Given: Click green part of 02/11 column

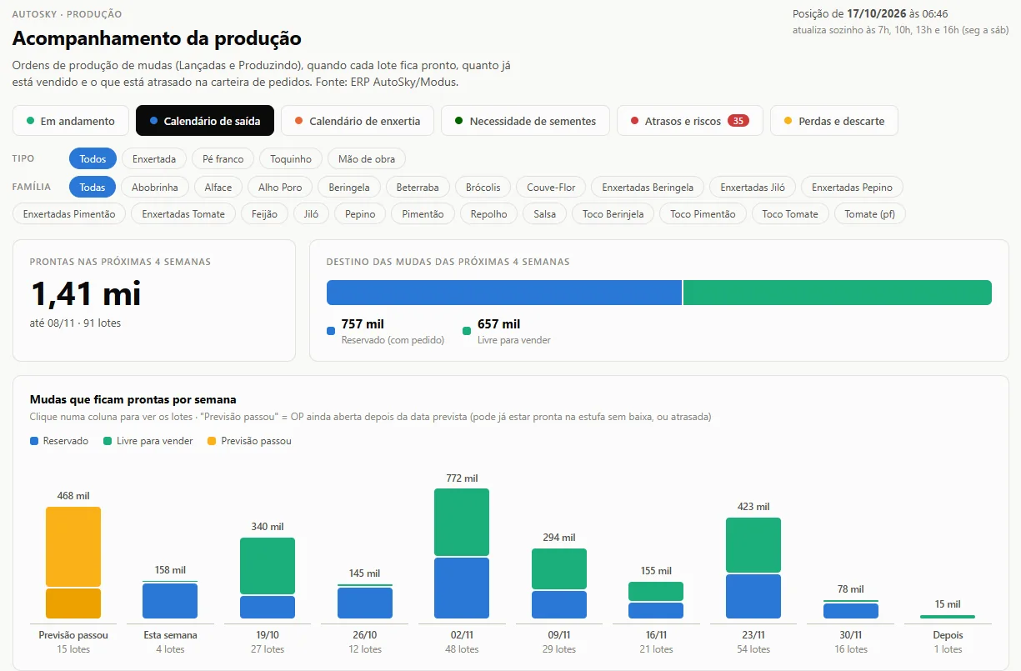Looking at the screenshot, I should 462,522.
